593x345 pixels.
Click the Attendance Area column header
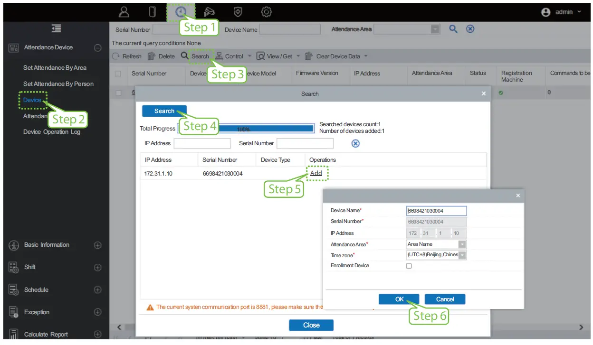(432, 73)
